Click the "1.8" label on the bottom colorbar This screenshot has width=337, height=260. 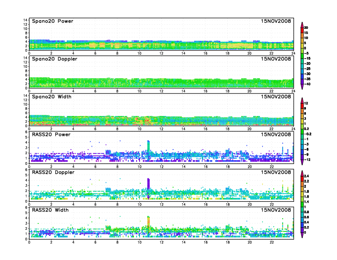306,191
